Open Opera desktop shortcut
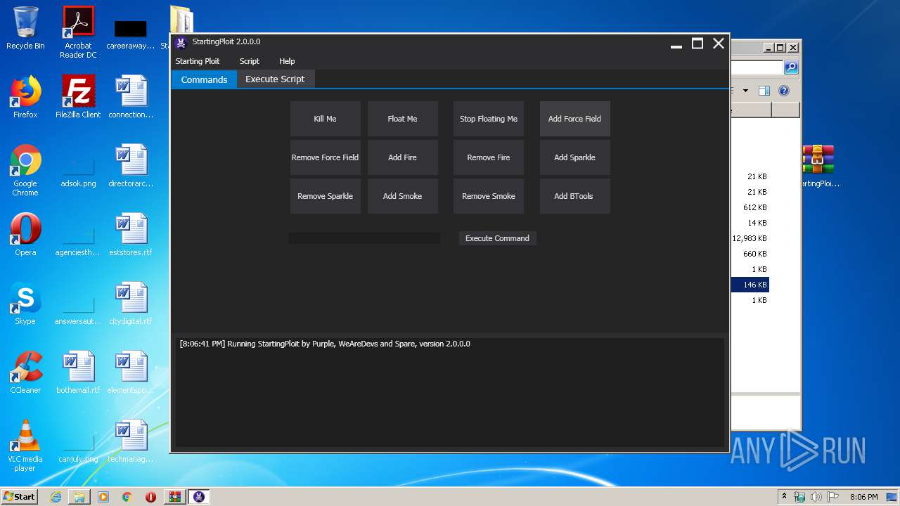The width and height of the screenshot is (900, 506). pos(25,235)
